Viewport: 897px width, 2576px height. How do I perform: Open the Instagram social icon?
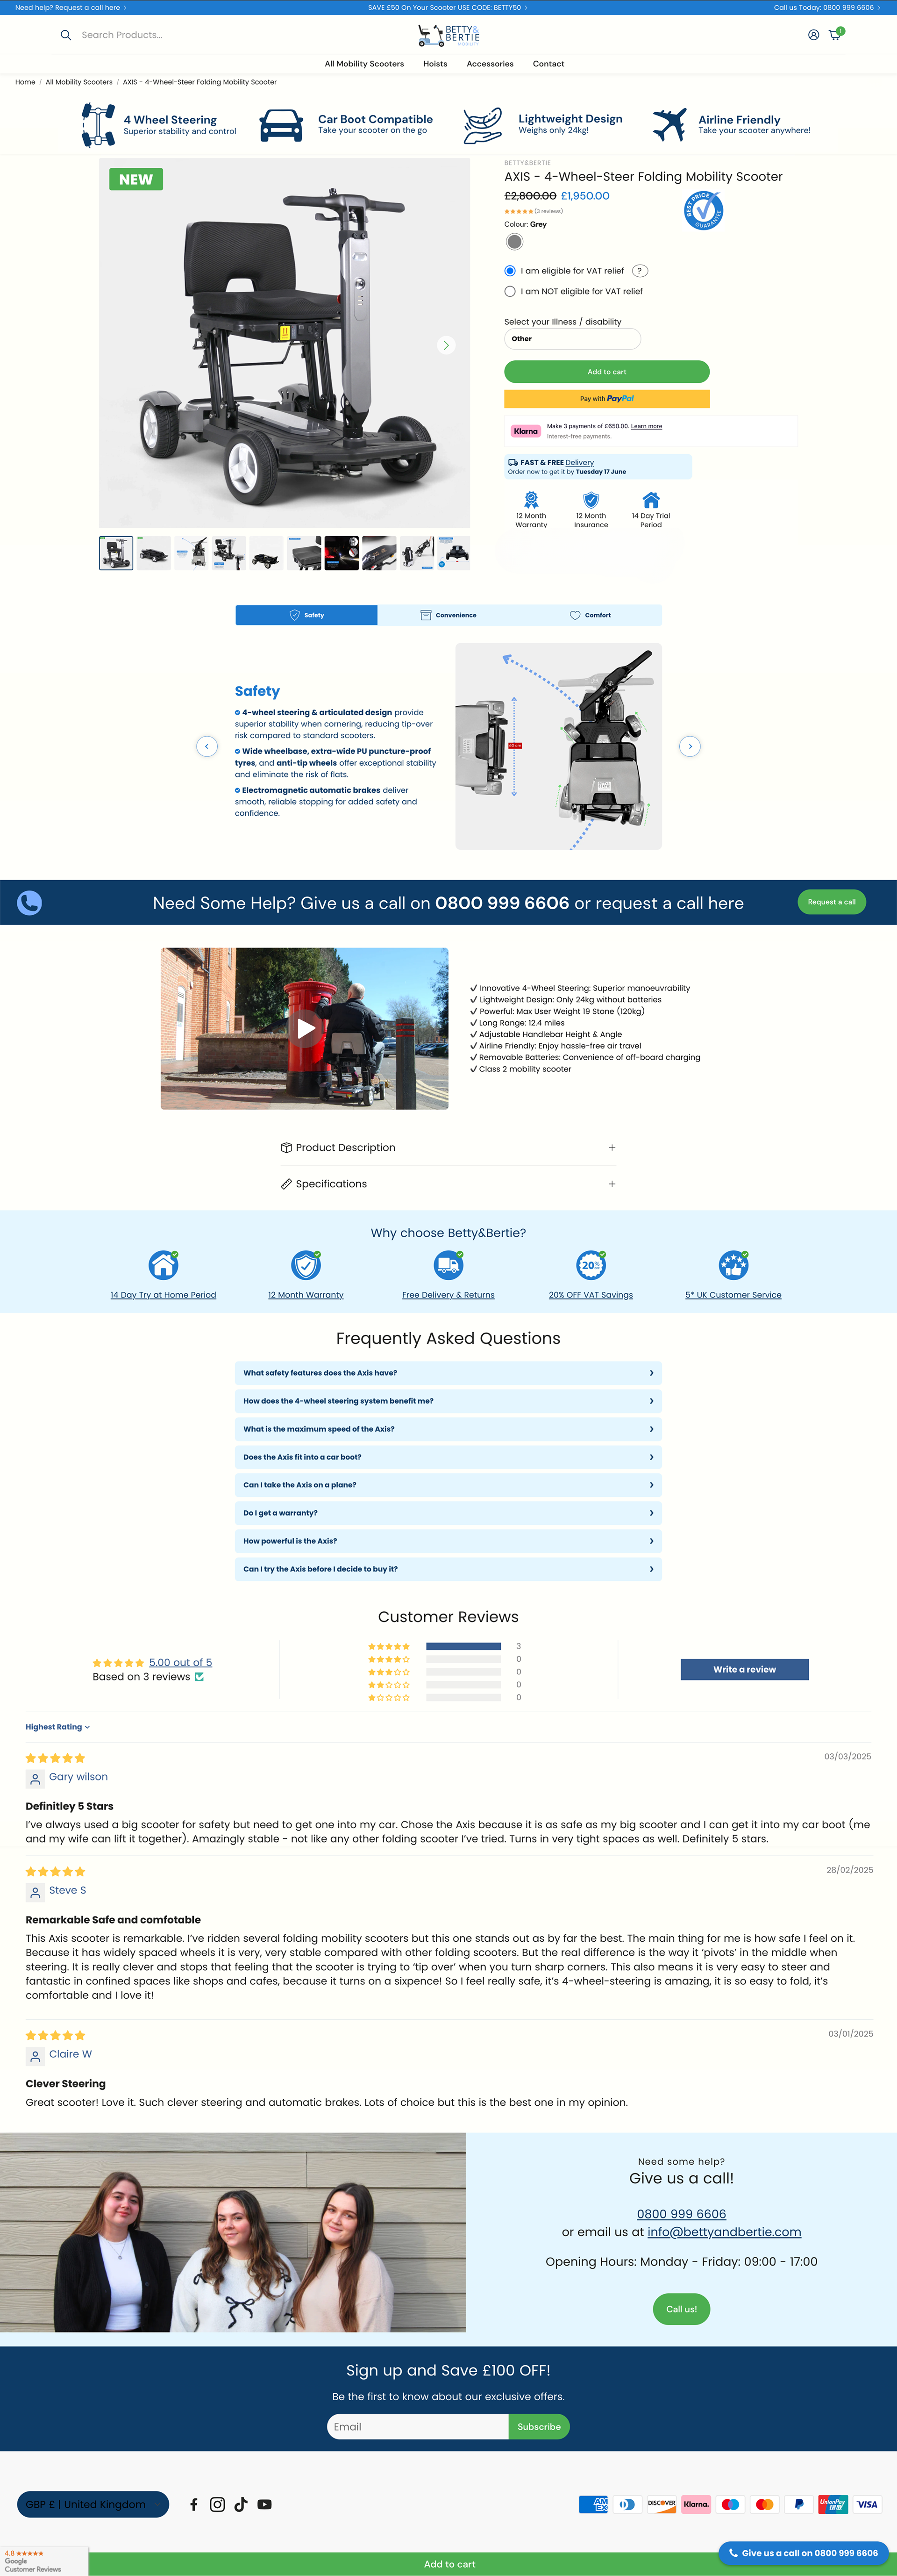tap(217, 2504)
